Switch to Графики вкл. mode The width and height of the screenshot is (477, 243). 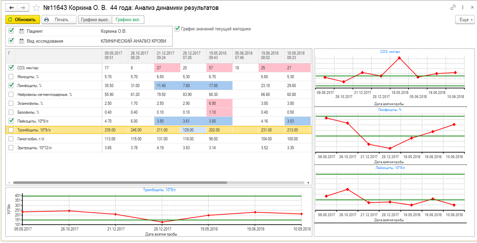click(128, 20)
